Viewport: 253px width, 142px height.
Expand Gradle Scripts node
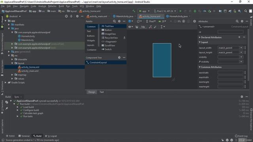[6, 82]
